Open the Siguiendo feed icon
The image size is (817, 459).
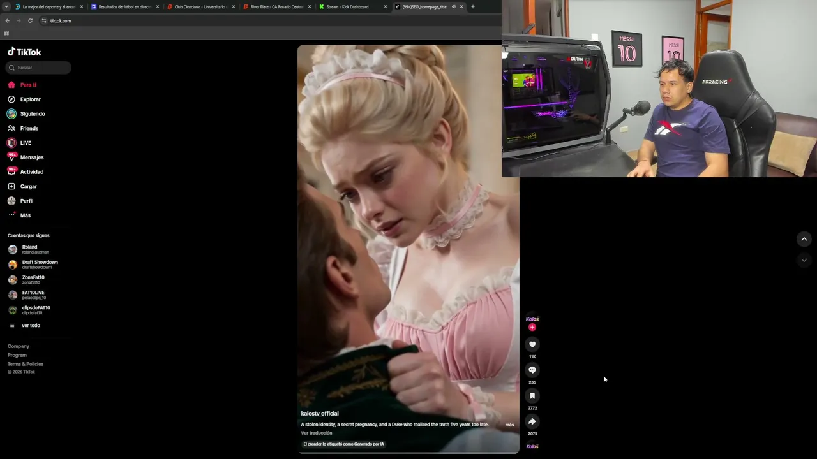click(11, 114)
